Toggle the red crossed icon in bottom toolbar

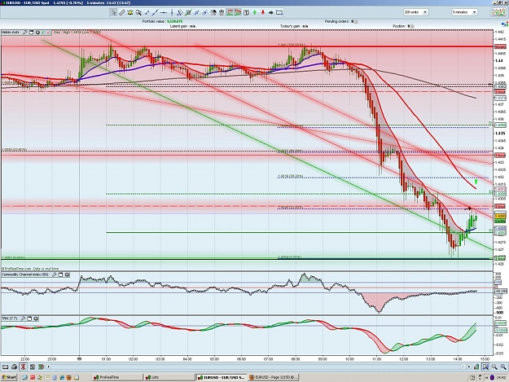[x=23, y=367]
